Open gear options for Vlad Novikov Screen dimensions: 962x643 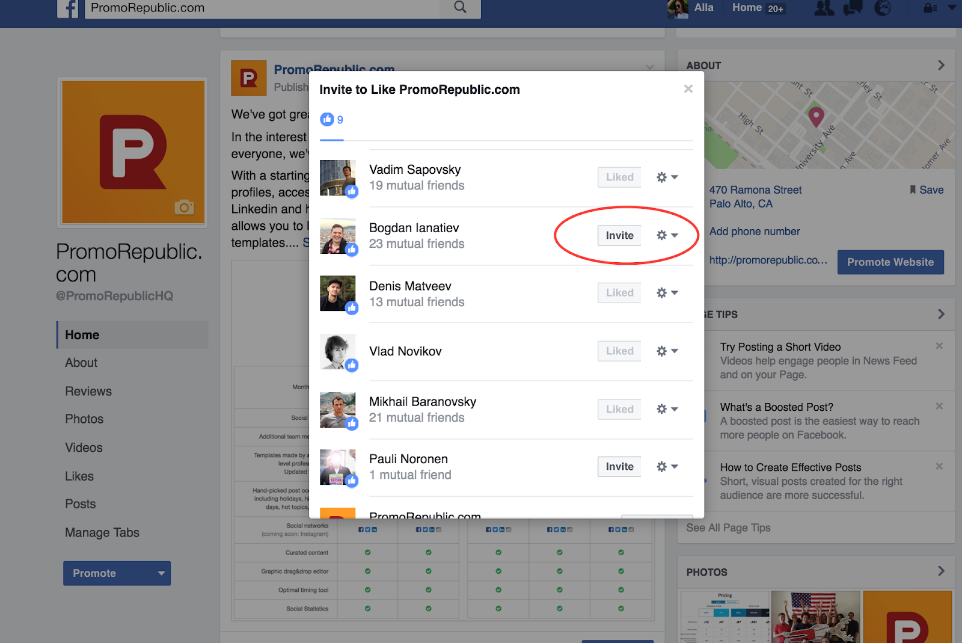667,351
